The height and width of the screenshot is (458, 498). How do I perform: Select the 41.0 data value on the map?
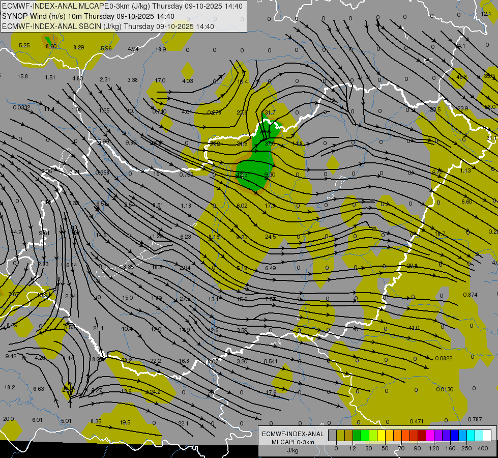coord(414,328)
